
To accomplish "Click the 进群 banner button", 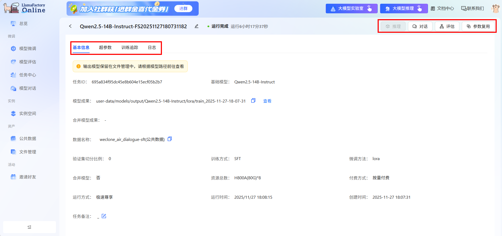I will click(183, 9).
